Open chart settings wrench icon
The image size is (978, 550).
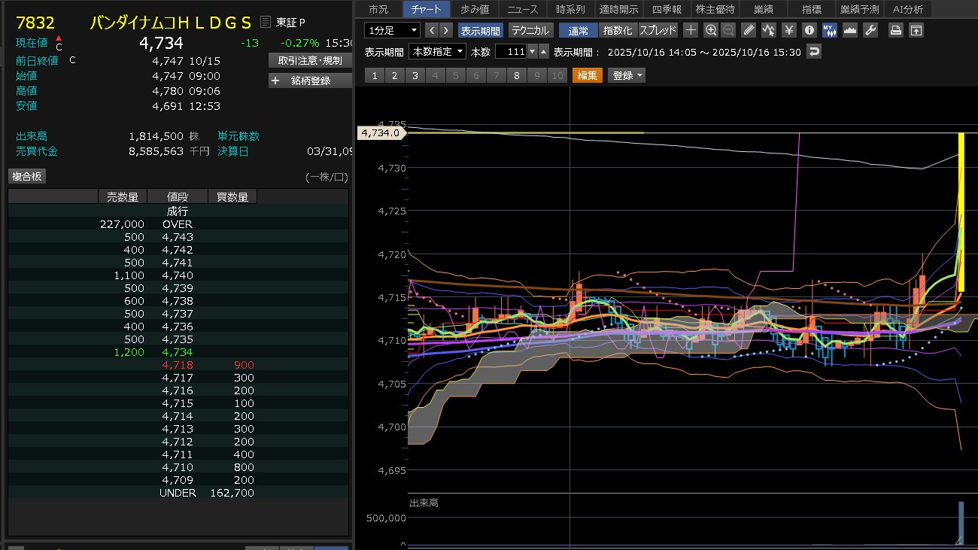pyautogui.click(x=870, y=30)
